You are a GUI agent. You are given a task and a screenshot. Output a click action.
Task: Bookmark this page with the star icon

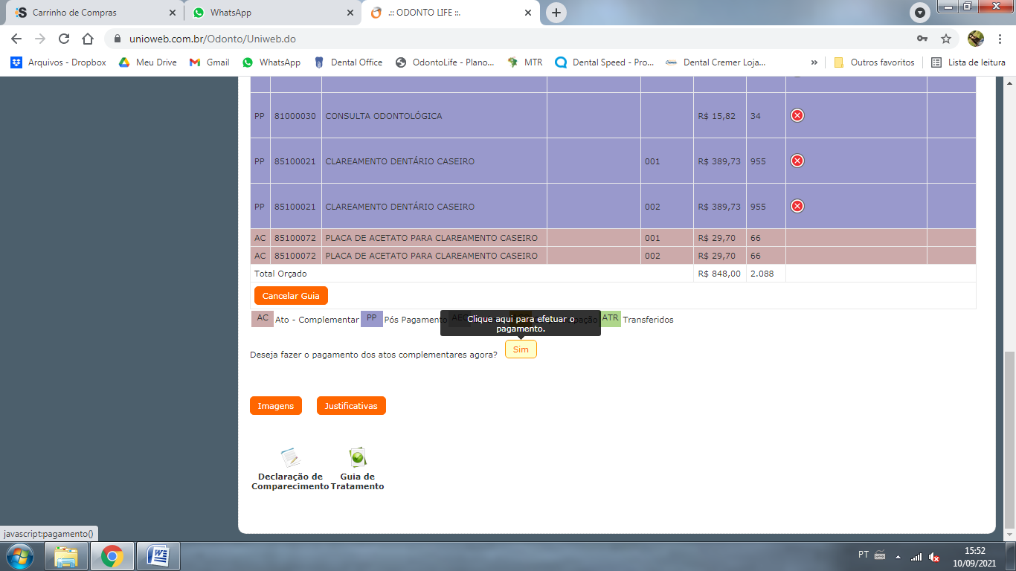coord(946,39)
